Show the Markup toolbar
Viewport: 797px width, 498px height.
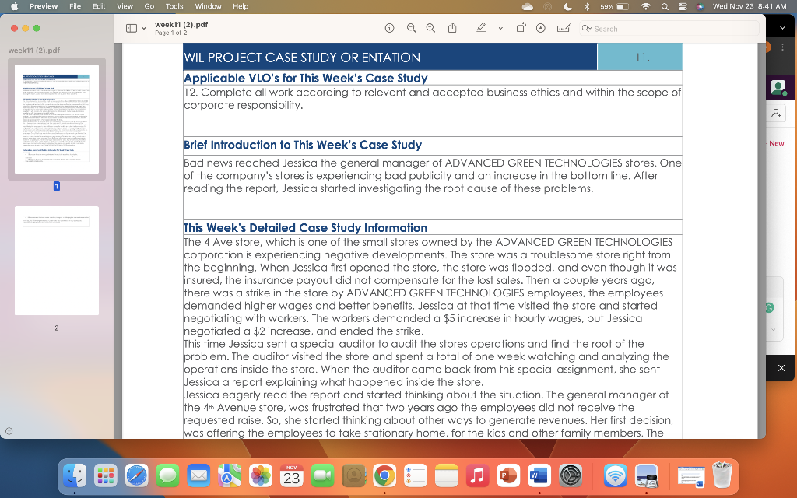[x=541, y=29]
